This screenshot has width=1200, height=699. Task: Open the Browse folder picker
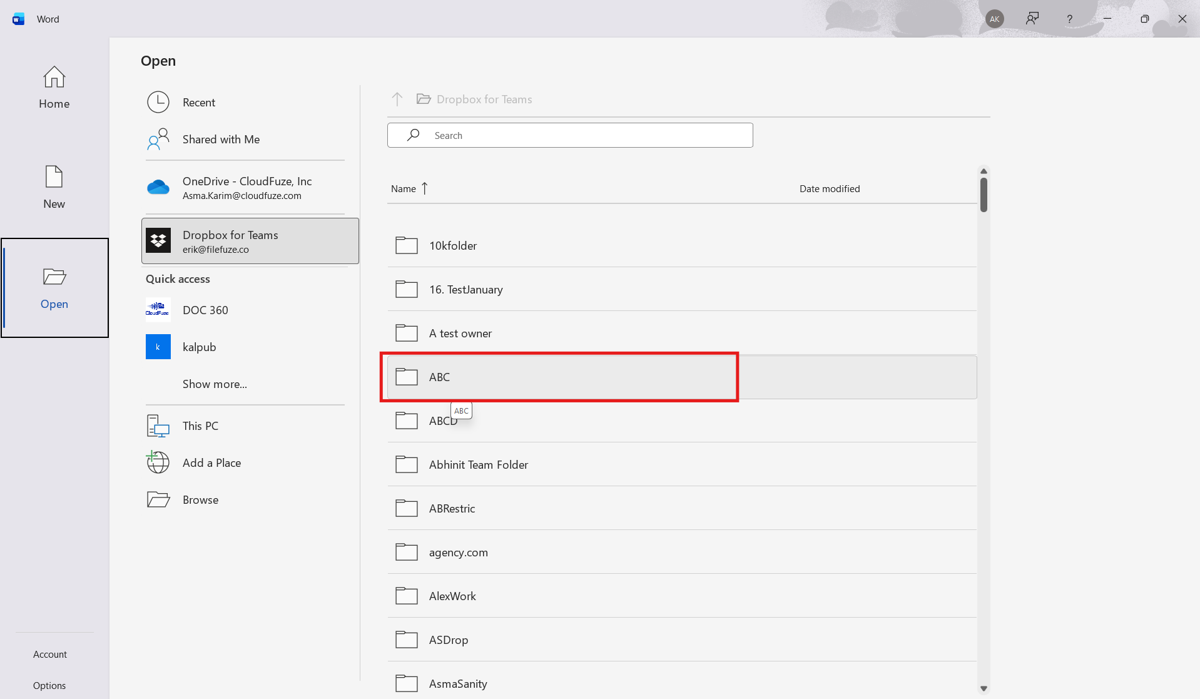200,499
